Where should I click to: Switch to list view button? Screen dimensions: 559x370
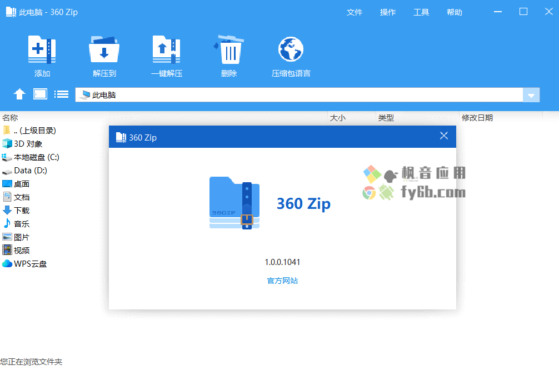[x=61, y=94]
